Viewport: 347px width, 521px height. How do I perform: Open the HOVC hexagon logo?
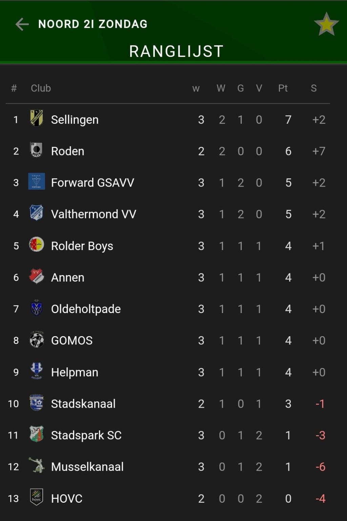[x=36, y=497]
